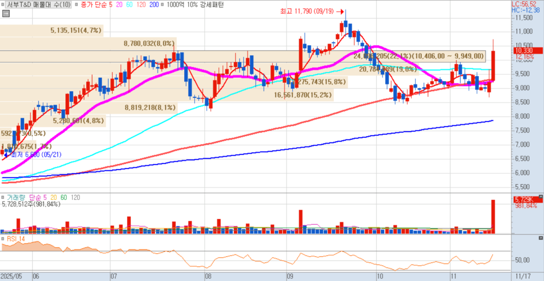This screenshot has height=281, width=544.
Task: Select the orange 20 volume average label
Action: pos(53,198)
